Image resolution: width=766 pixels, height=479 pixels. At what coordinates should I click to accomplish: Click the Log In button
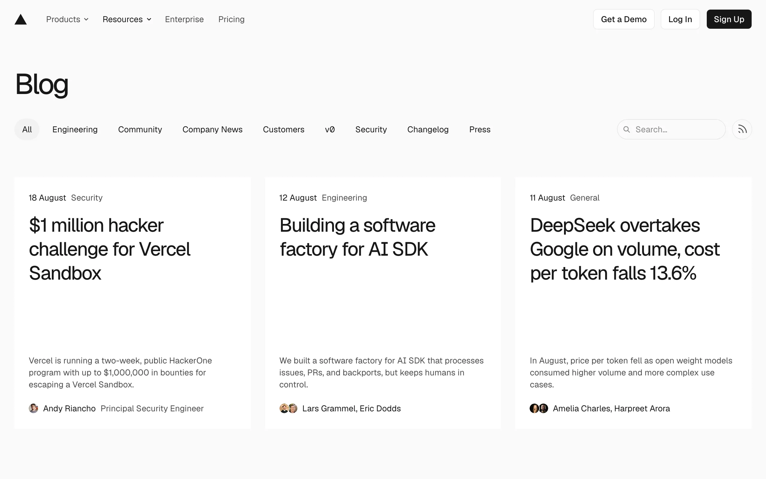click(x=680, y=19)
